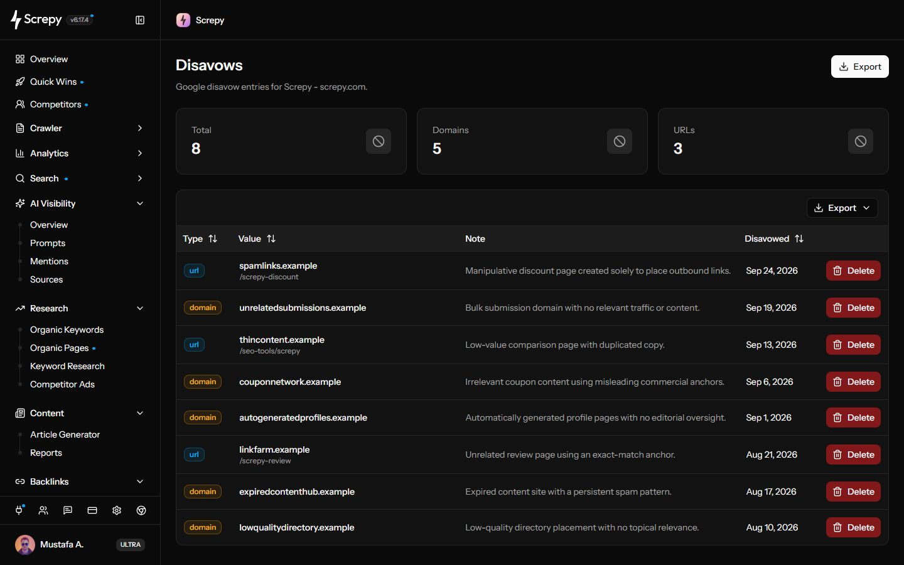Open Reports under Content

click(46, 453)
